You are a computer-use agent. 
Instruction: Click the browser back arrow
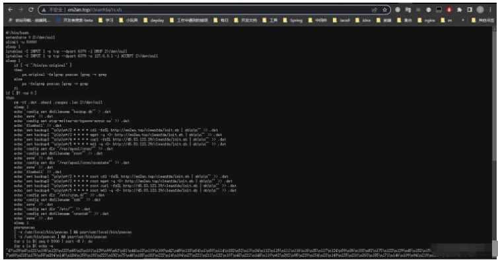click(10, 10)
